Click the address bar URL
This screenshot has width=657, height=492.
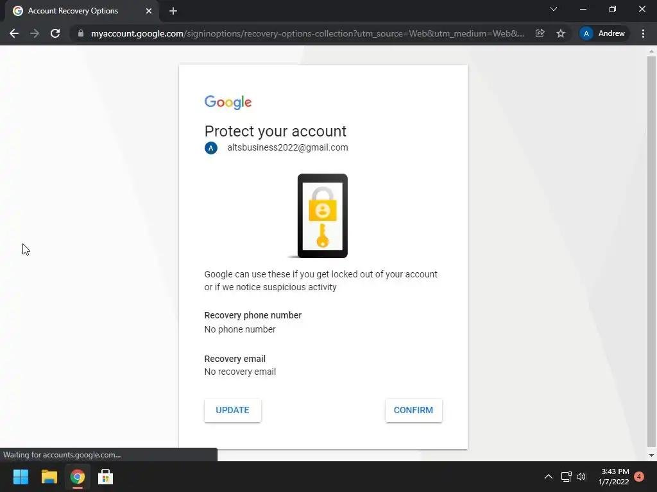coord(307,33)
